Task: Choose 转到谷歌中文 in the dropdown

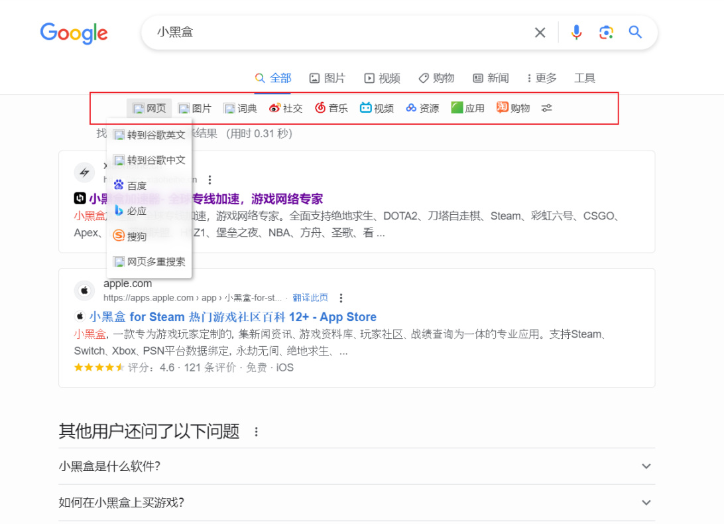Action: pos(149,161)
